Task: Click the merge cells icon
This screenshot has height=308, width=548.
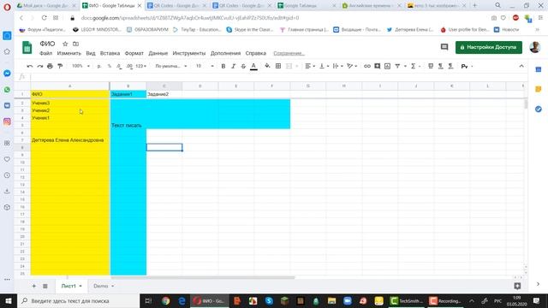Action: tap(289, 66)
